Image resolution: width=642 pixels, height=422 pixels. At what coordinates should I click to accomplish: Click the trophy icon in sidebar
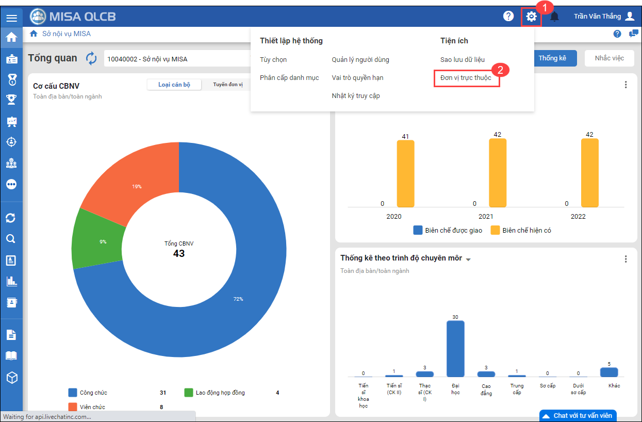11,99
